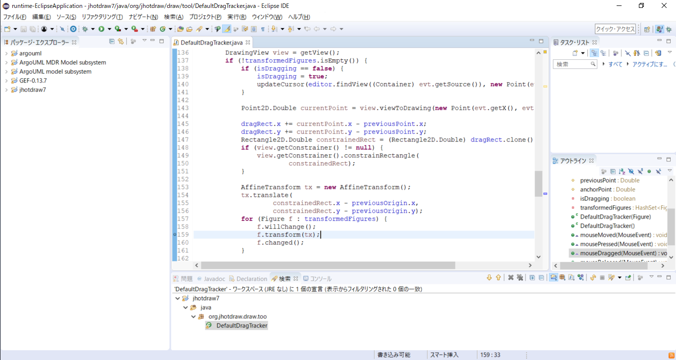This screenshot has width=676, height=360.
Task: Click the Java perspective icon top right
Action: (x=660, y=29)
